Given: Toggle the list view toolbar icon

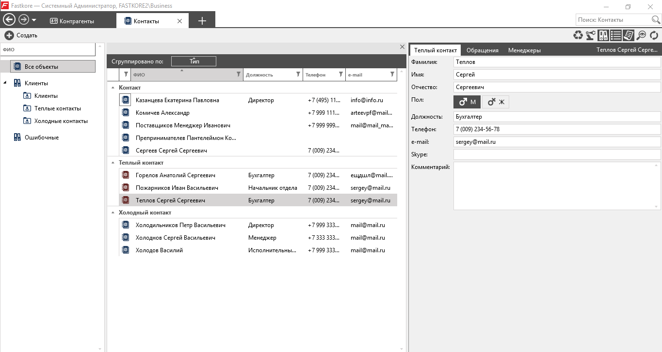Looking at the screenshot, I should (616, 35).
